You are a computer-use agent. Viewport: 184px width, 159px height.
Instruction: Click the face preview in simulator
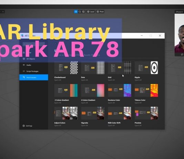pos(179,33)
